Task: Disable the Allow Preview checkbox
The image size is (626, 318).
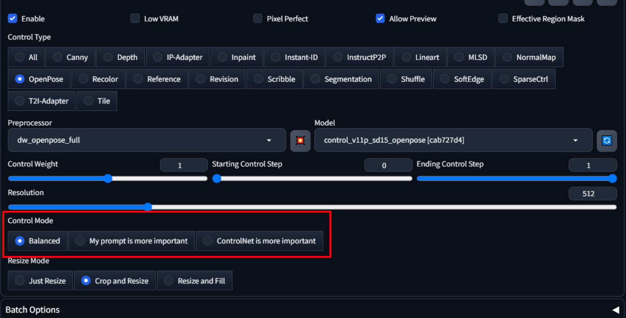Action: click(x=380, y=19)
